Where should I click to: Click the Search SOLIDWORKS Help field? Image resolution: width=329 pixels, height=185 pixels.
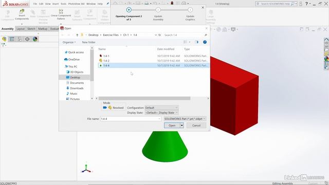275,4
